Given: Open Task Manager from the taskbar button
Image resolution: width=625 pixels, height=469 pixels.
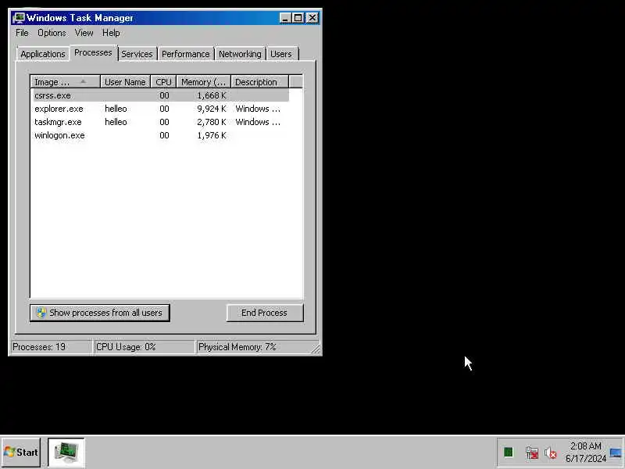Looking at the screenshot, I should (x=66, y=453).
